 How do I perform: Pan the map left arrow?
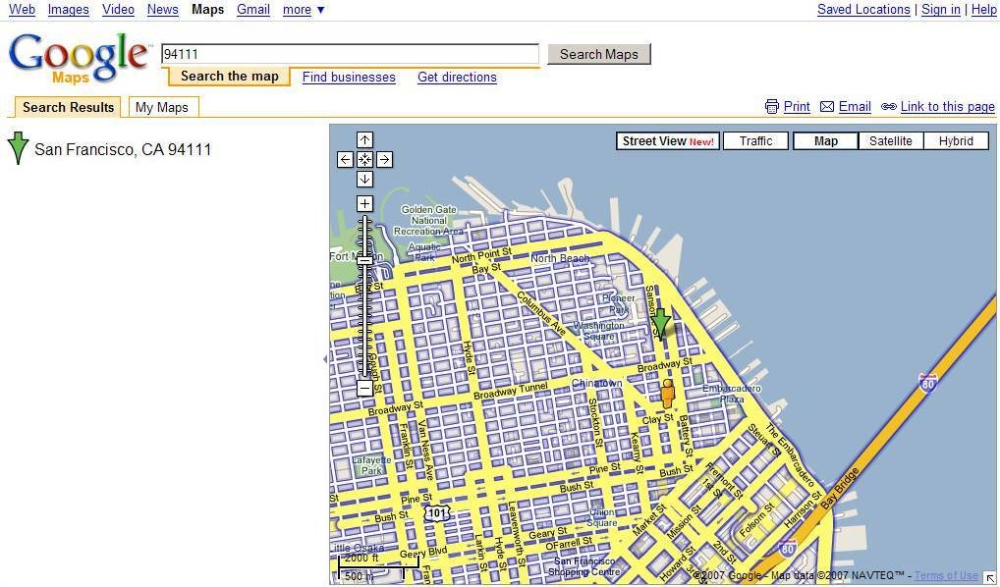pos(345,159)
